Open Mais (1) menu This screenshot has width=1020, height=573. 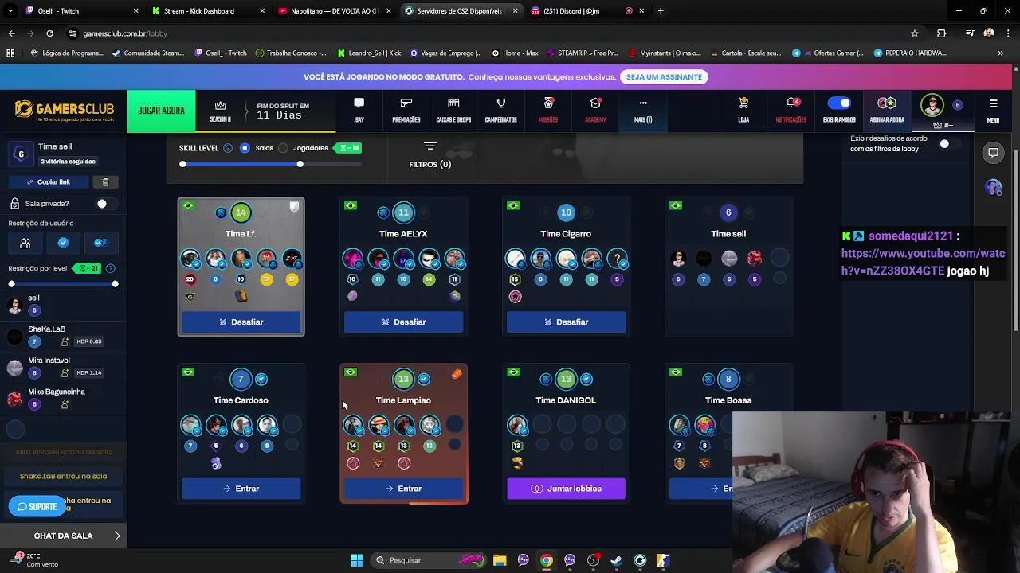643,110
